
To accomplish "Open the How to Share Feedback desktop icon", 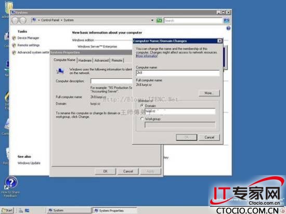I will tap(10, 186).
